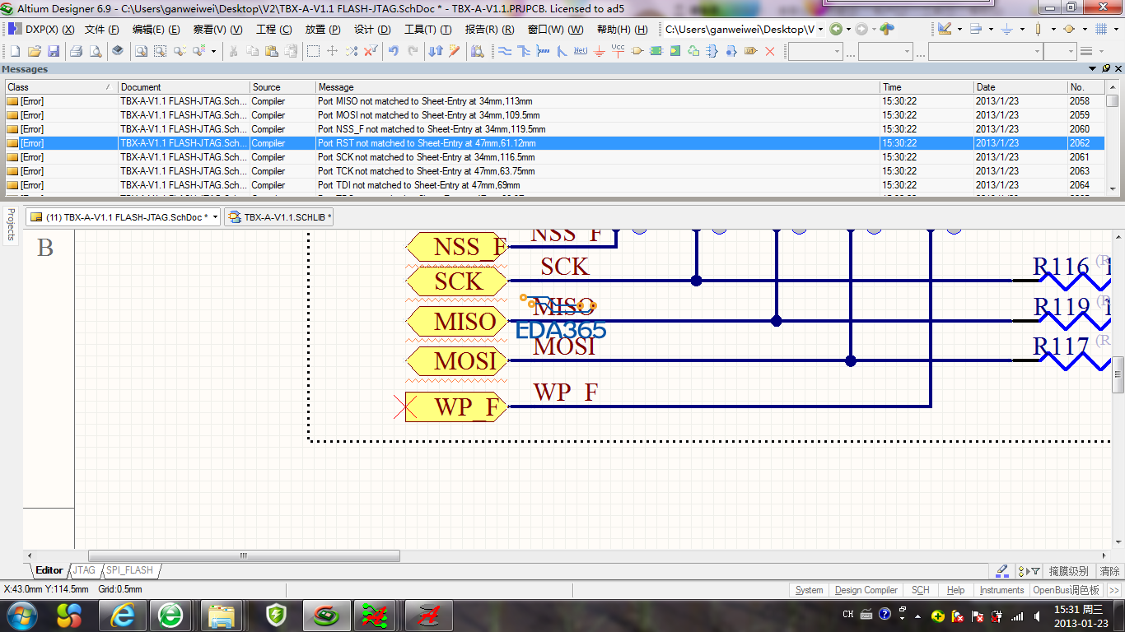1125x632 pixels.
Task: Click the 清除 button at bottom right
Action: point(1109,571)
